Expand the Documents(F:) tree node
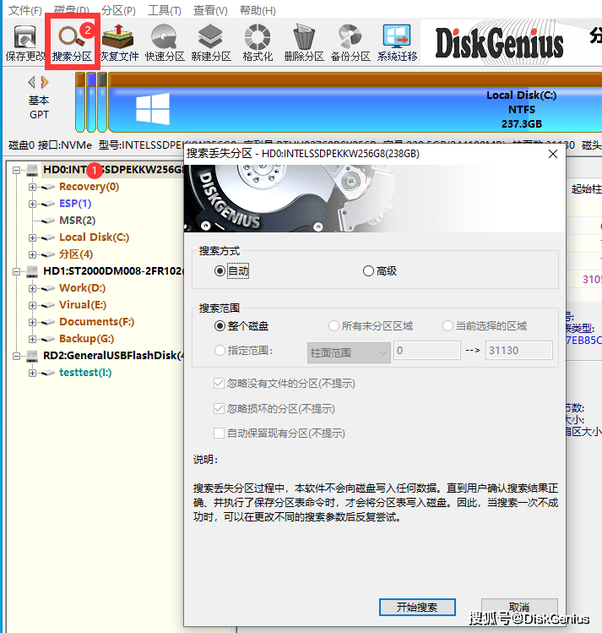602x633 pixels. [x=32, y=322]
